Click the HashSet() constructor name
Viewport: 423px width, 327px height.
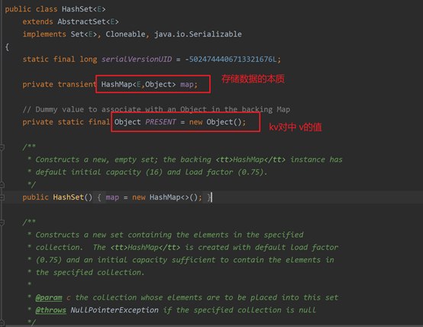click(68, 197)
